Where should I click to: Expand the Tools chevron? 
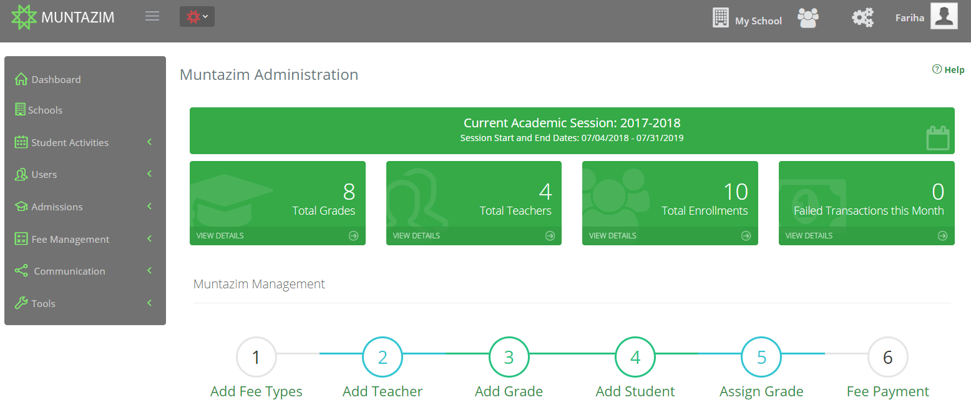point(150,303)
